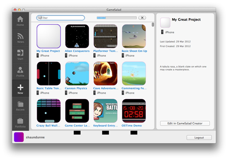228x160 pixels.
Task: Select the Cave Adventure thumbnail
Action: [x=105, y=73]
